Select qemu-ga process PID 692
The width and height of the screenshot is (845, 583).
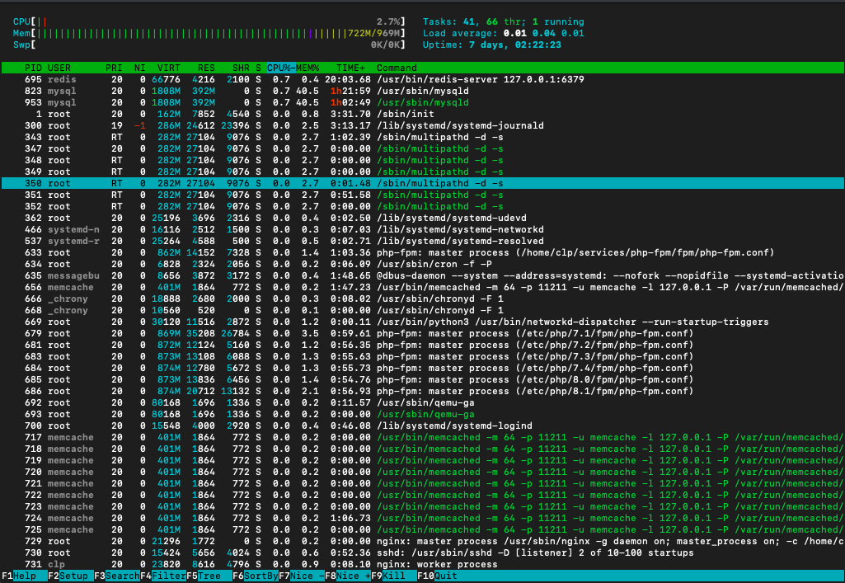pos(422,402)
